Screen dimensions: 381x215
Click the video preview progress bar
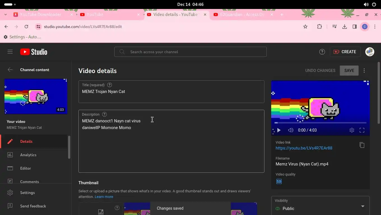coord(320,123)
